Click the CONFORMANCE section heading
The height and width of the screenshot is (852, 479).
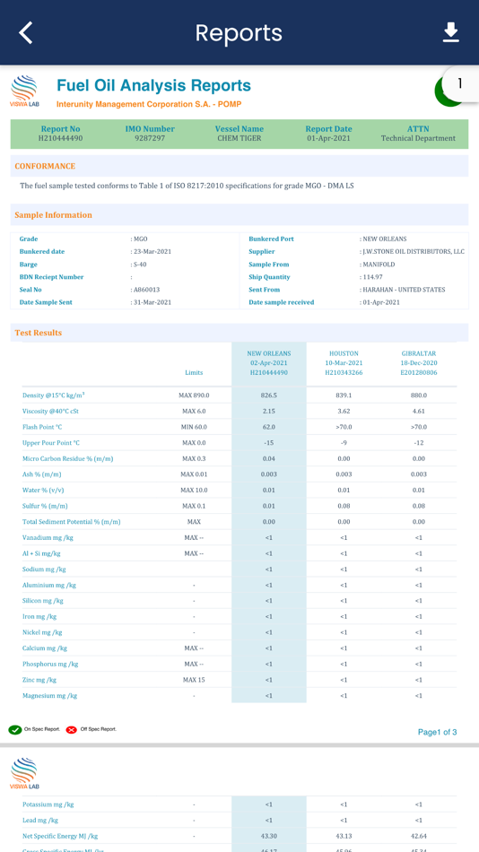click(45, 166)
